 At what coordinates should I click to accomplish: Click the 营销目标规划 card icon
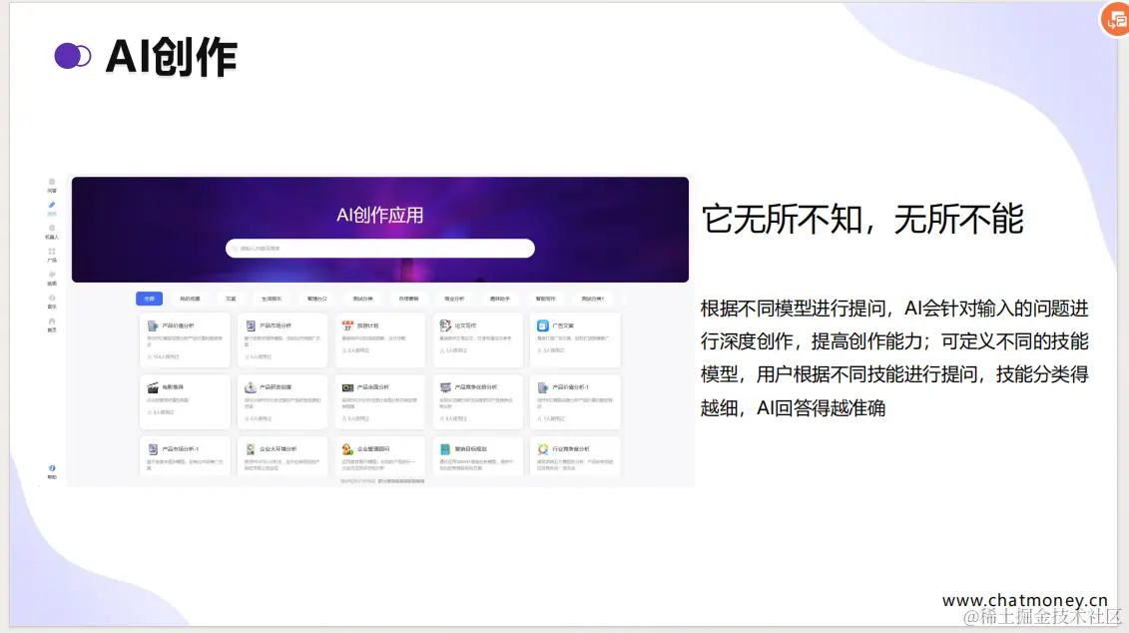tap(445, 448)
